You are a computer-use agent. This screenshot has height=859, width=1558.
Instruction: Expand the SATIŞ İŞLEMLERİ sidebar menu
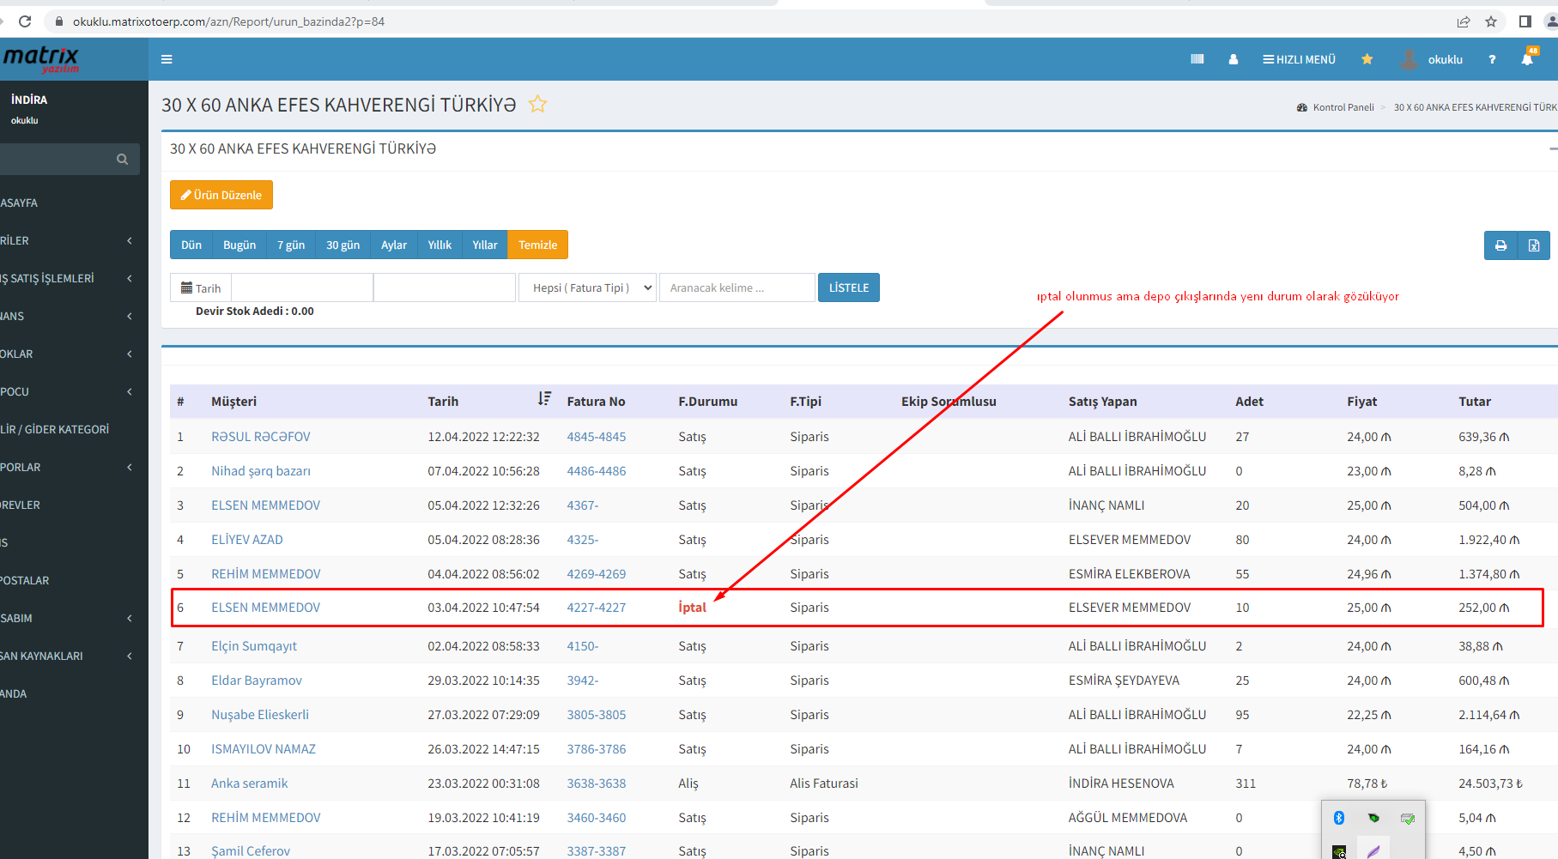click(69, 278)
